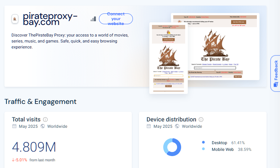Click the Mobile Web 38.59% percentage value

[x=245, y=149]
